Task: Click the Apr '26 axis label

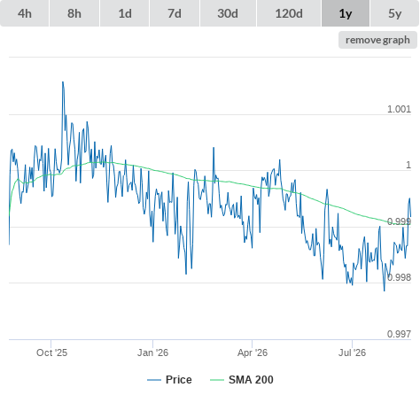Action: point(253,353)
